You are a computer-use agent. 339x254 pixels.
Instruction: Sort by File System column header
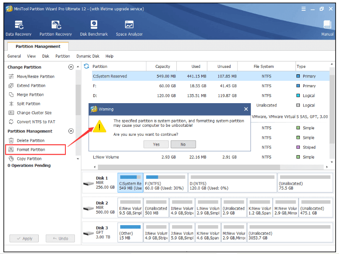tap(266, 66)
